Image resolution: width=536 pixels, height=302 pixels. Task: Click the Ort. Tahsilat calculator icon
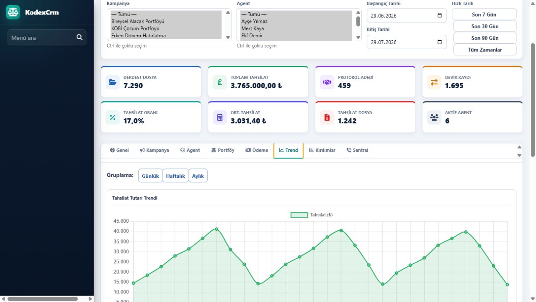tap(220, 117)
